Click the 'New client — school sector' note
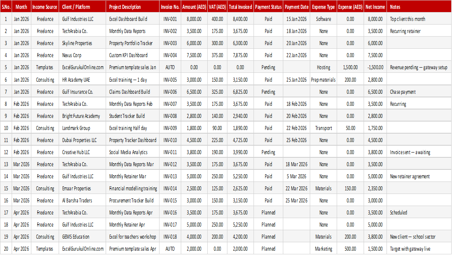The height and width of the screenshot is (266, 452). click(419, 237)
